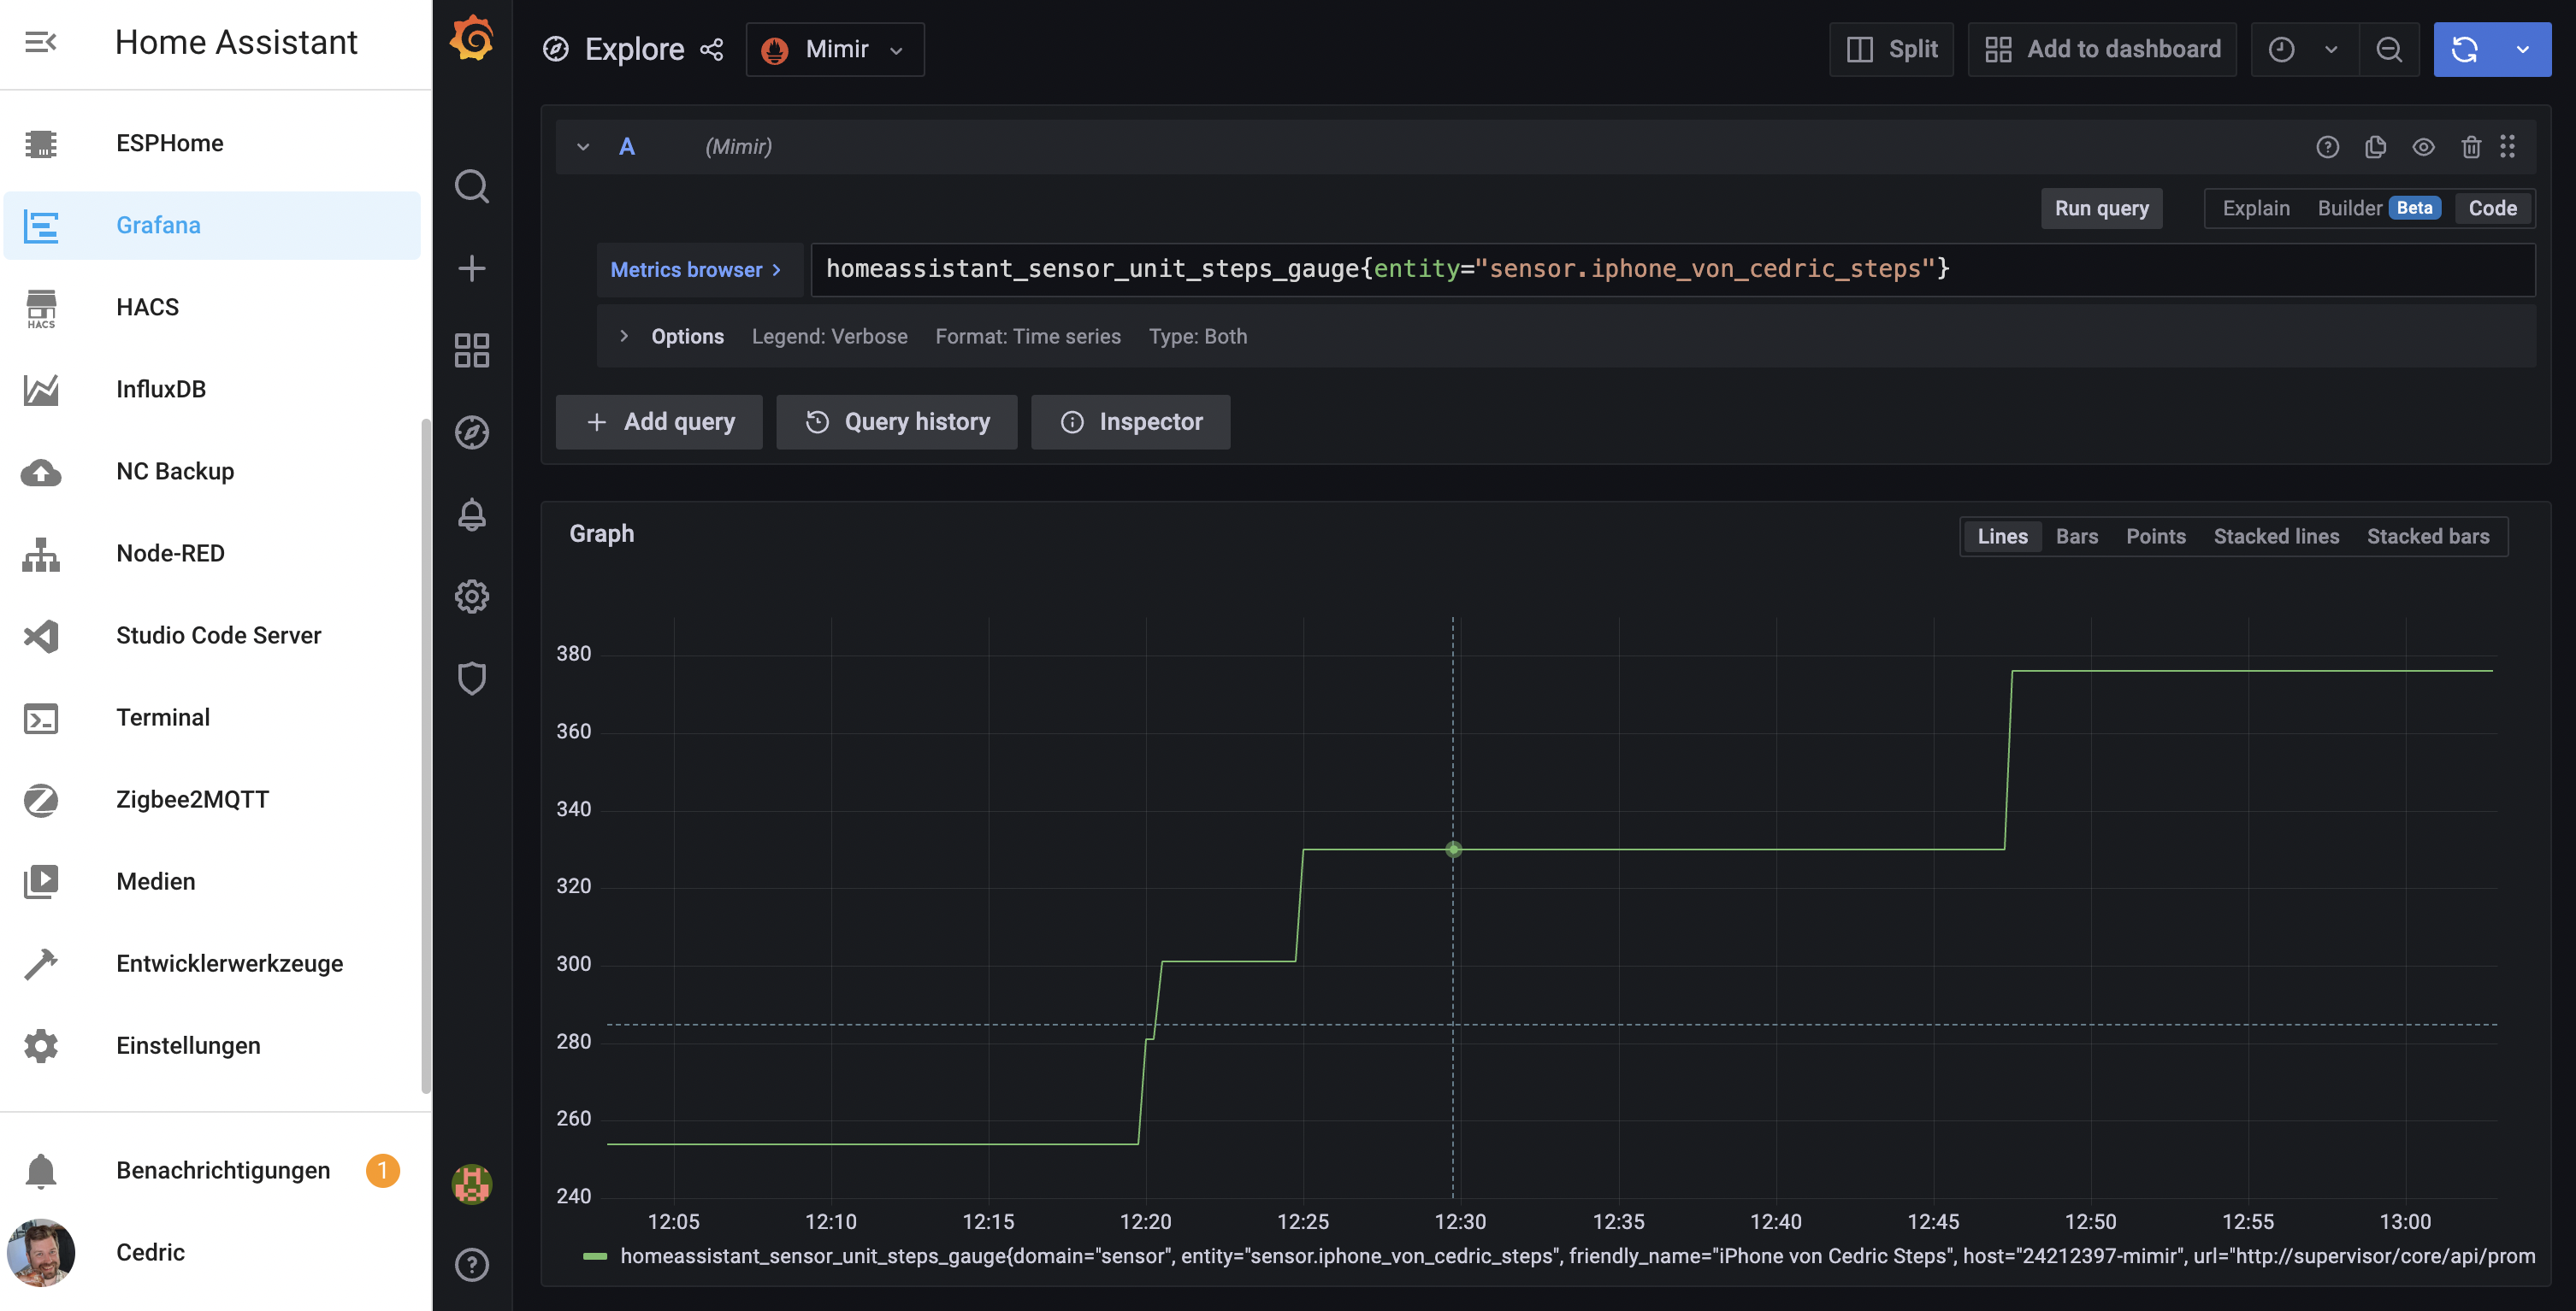Click the Grafana alerting bell icon
This screenshot has height=1311, width=2576.
[x=471, y=514]
